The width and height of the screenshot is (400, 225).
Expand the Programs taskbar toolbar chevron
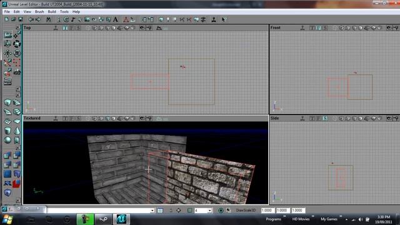[x=284, y=217]
